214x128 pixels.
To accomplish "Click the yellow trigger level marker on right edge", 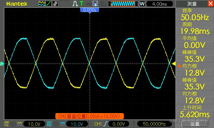I will tap(174, 64).
